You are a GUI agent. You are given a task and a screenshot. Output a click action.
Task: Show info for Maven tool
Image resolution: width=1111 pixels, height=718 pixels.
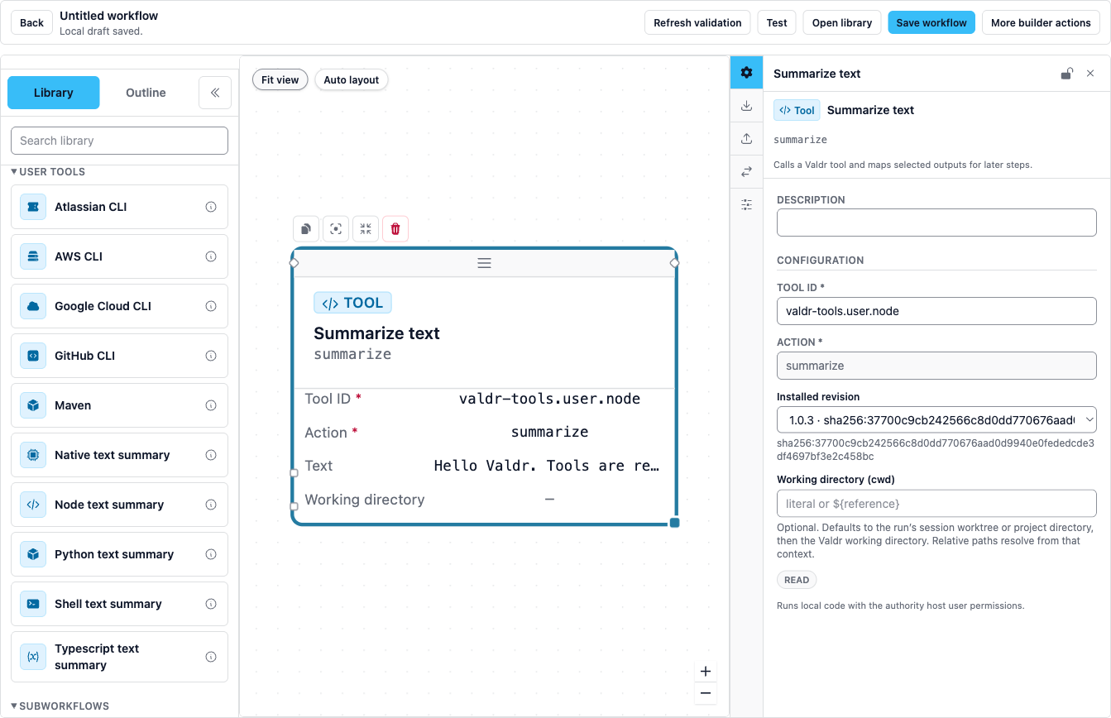(211, 405)
